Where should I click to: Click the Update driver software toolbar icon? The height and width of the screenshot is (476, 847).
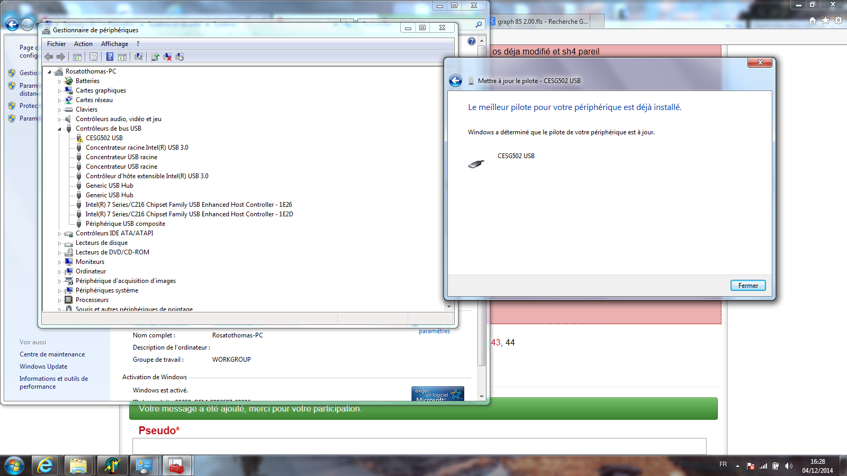pyautogui.click(x=155, y=57)
